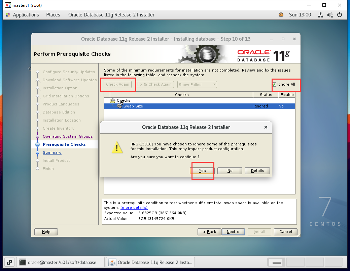Image resolution: width=350 pixels, height=271 pixels.
Task: Switch to oracle@master terminal taskbar item
Action: [60, 262]
